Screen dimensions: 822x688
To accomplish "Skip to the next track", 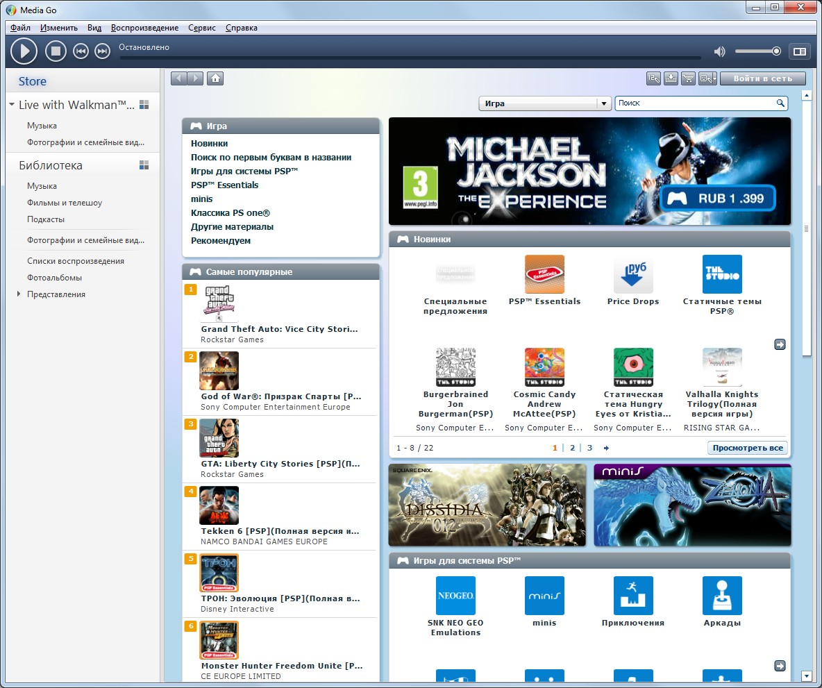I will 102,51.
